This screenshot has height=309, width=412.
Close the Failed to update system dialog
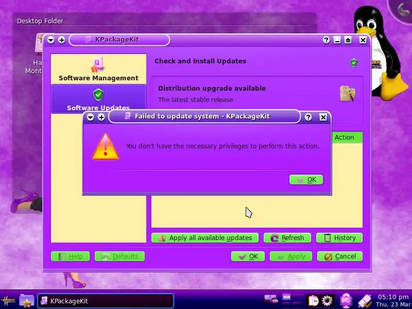(323, 117)
